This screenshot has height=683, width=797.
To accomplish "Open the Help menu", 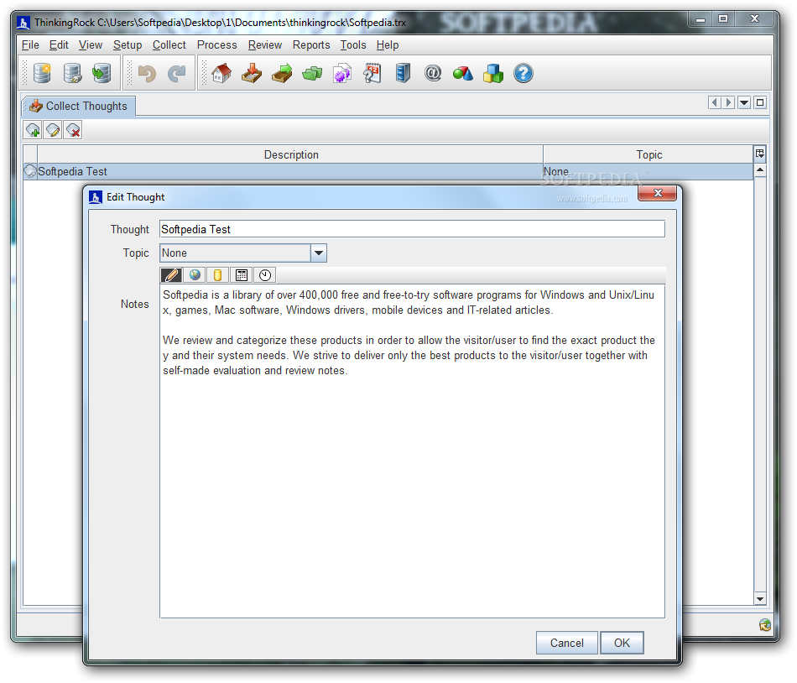I will point(388,44).
